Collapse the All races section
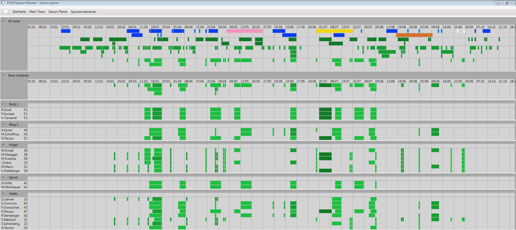Screen dimensions: 516x230 point(3,21)
